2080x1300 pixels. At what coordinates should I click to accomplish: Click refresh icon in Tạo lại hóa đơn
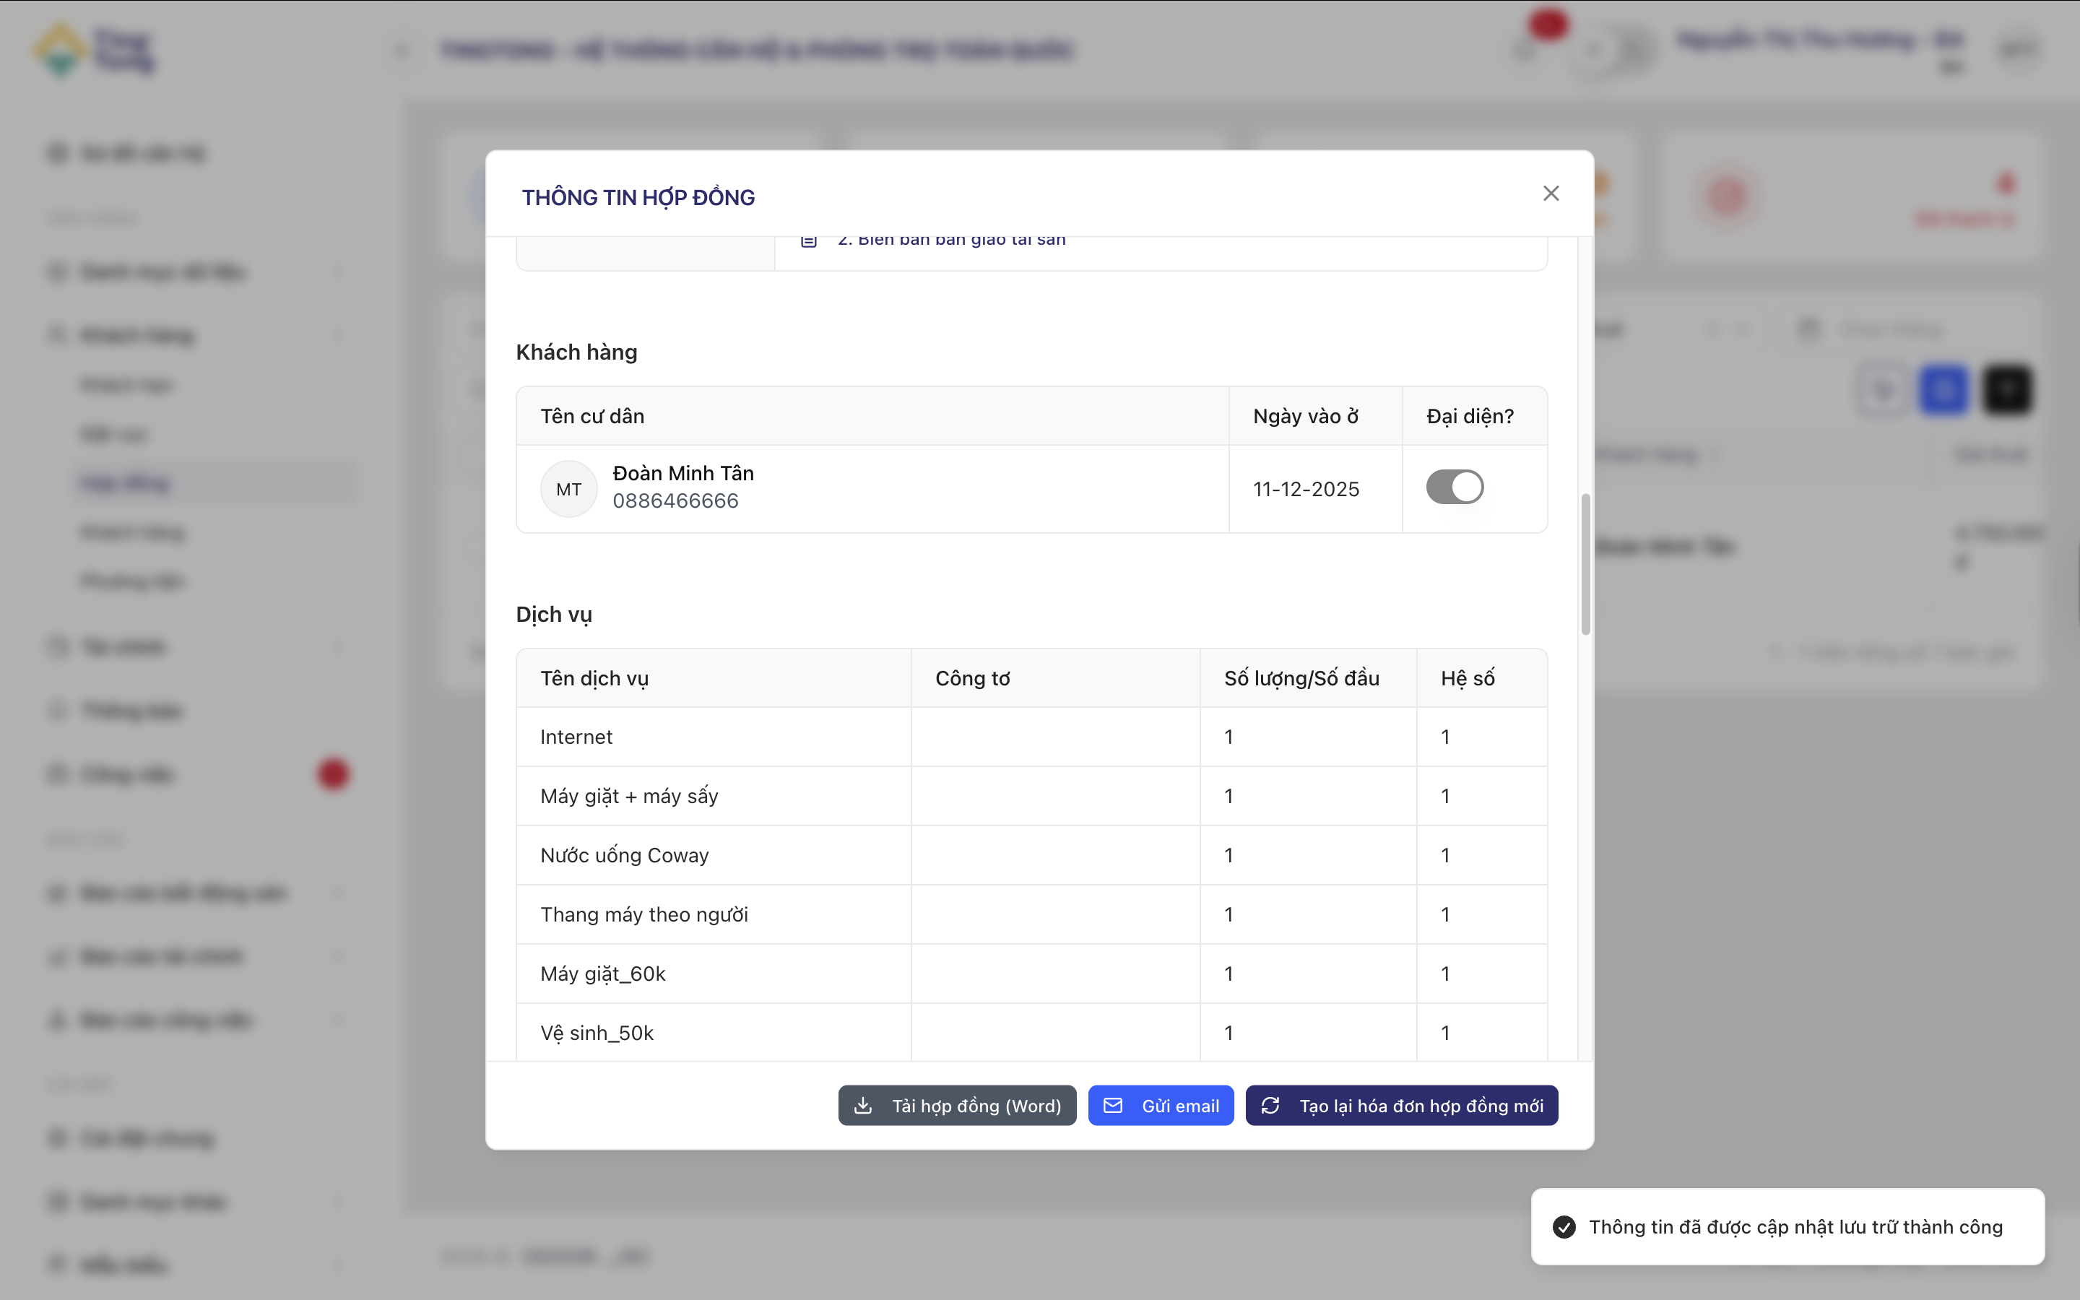(1270, 1106)
